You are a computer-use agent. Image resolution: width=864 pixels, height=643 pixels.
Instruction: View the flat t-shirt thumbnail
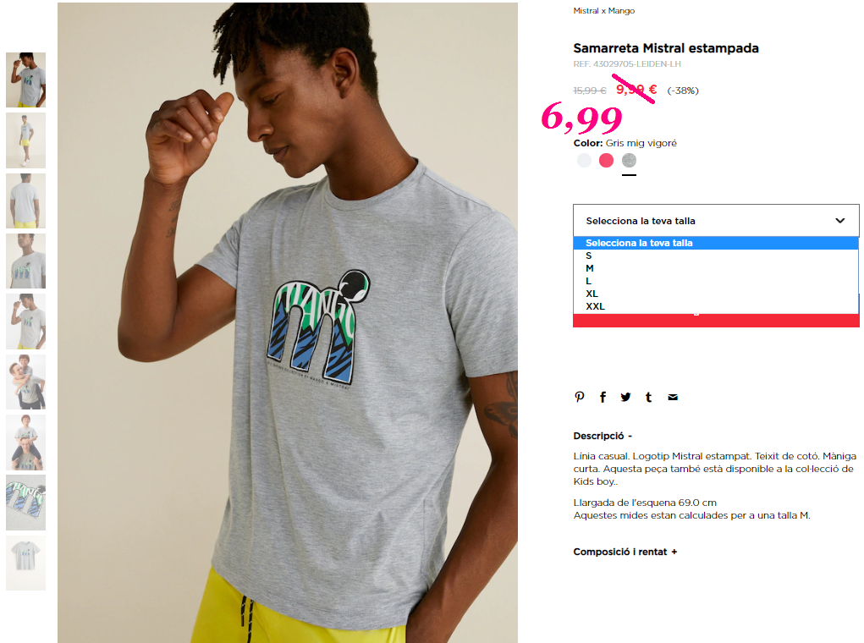[x=26, y=563]
